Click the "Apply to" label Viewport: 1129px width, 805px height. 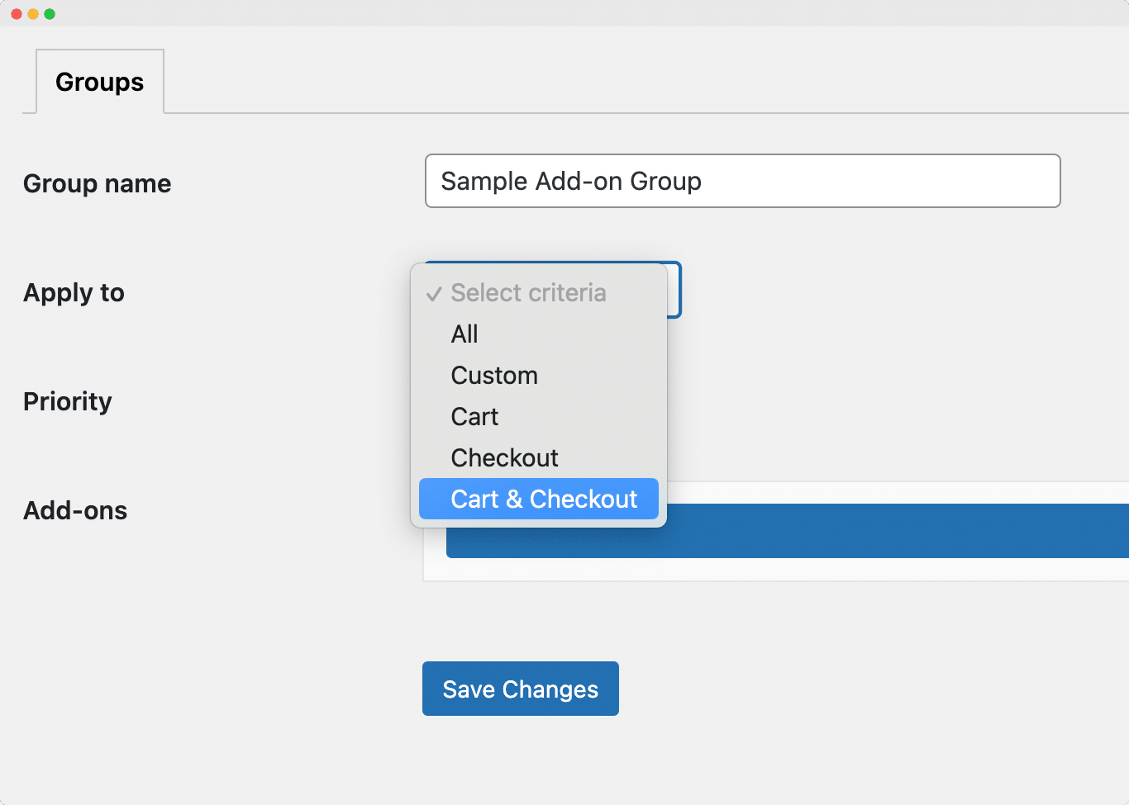pyautogui.click(x=74, y=292)
